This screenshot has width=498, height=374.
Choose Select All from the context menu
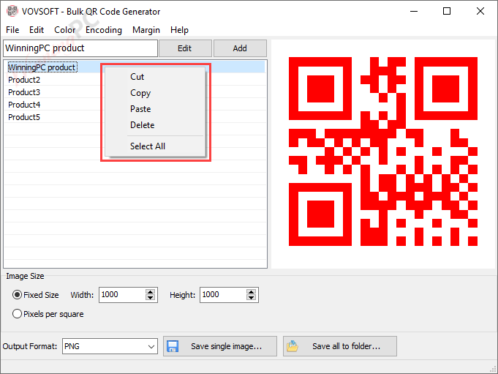[x=156, y=146]
